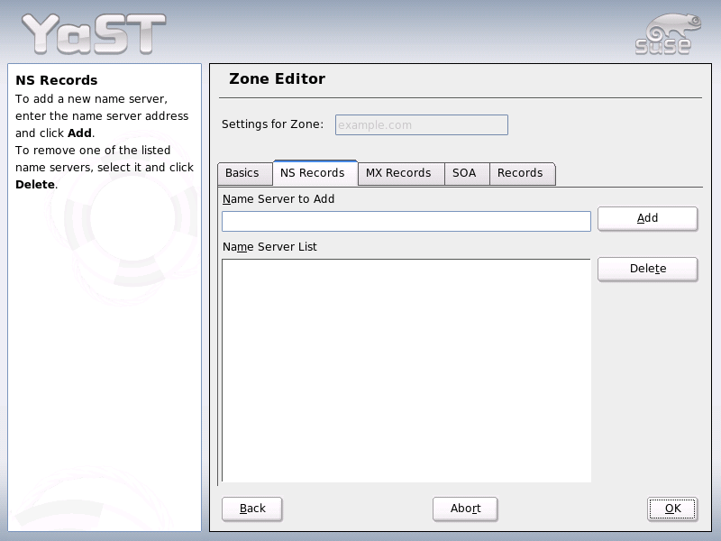721x541 pixels.
Task: Confirm with the OK button
Action: [672, 509]
